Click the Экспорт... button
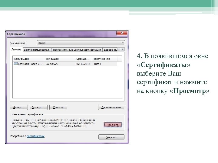The width and height of the screenshot is (218, 163). [x=38, y=107]
